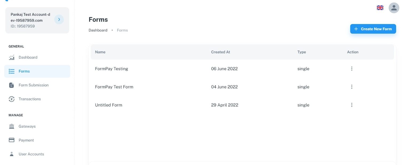Open the action menu for Untitled Form
The image size is (410, 165).
352,105
